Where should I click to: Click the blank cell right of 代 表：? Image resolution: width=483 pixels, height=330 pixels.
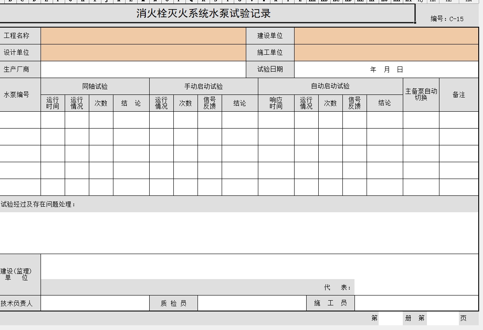coord(417,287)
